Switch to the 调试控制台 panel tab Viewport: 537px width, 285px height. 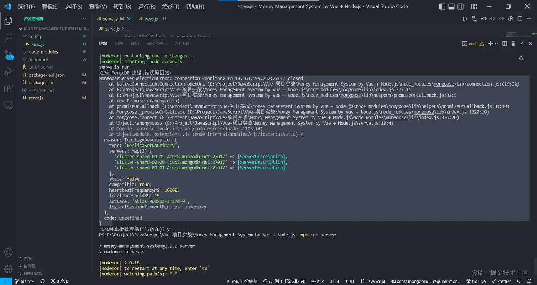[x=157, y=44]
